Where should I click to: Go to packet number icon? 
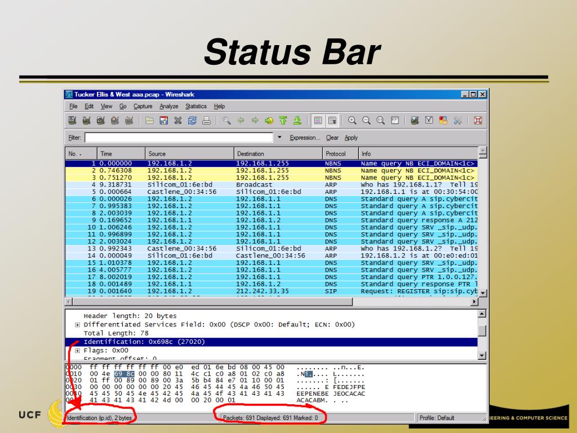pyautogui.click(x=269, y=121)
